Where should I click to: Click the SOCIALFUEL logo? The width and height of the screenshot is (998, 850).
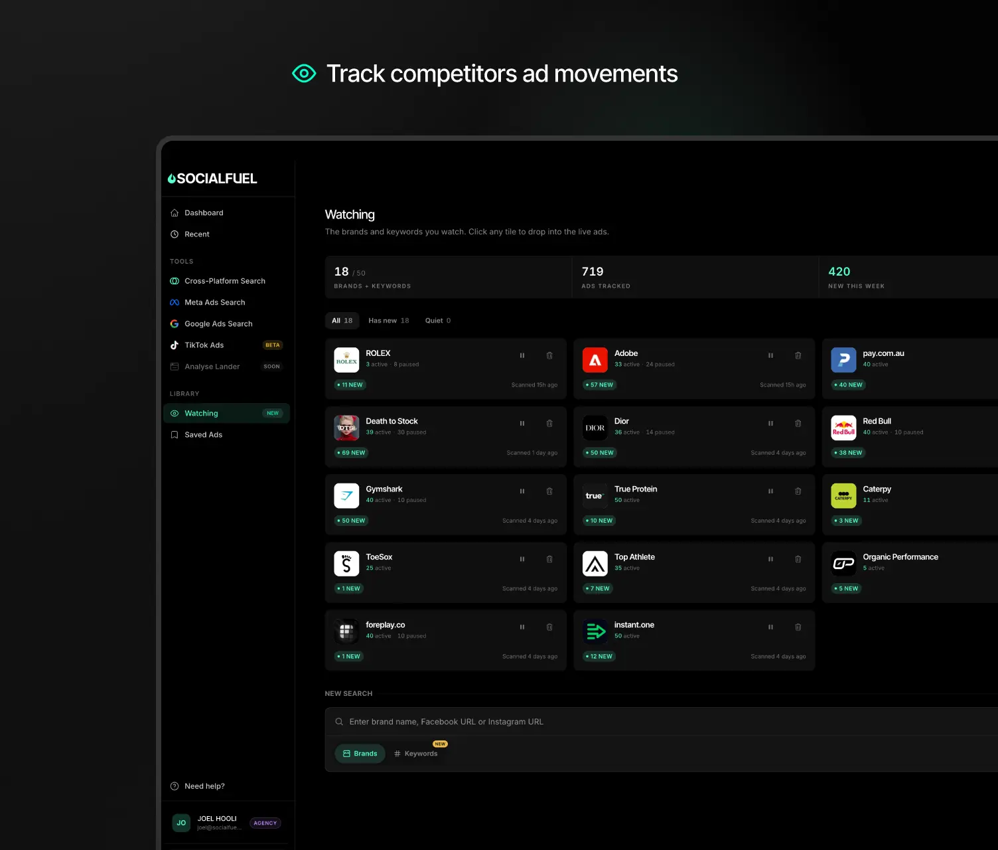(x=212, y=179)
